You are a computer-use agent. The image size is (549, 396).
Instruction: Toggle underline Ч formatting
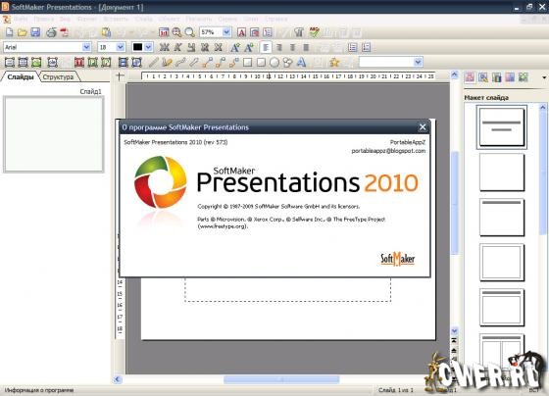coord(191,47)
